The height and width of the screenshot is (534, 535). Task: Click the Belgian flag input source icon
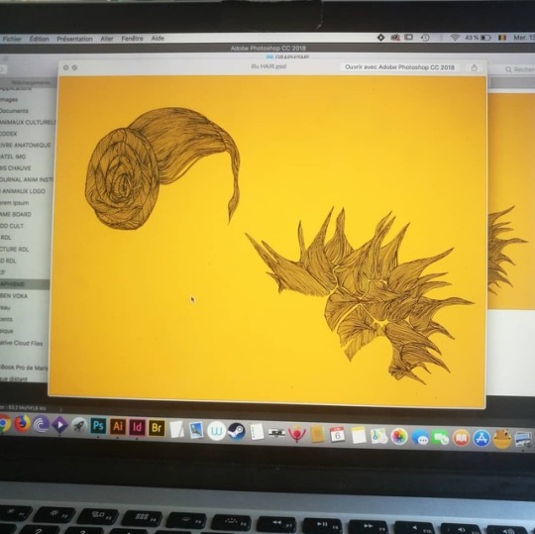coord(502,38)
